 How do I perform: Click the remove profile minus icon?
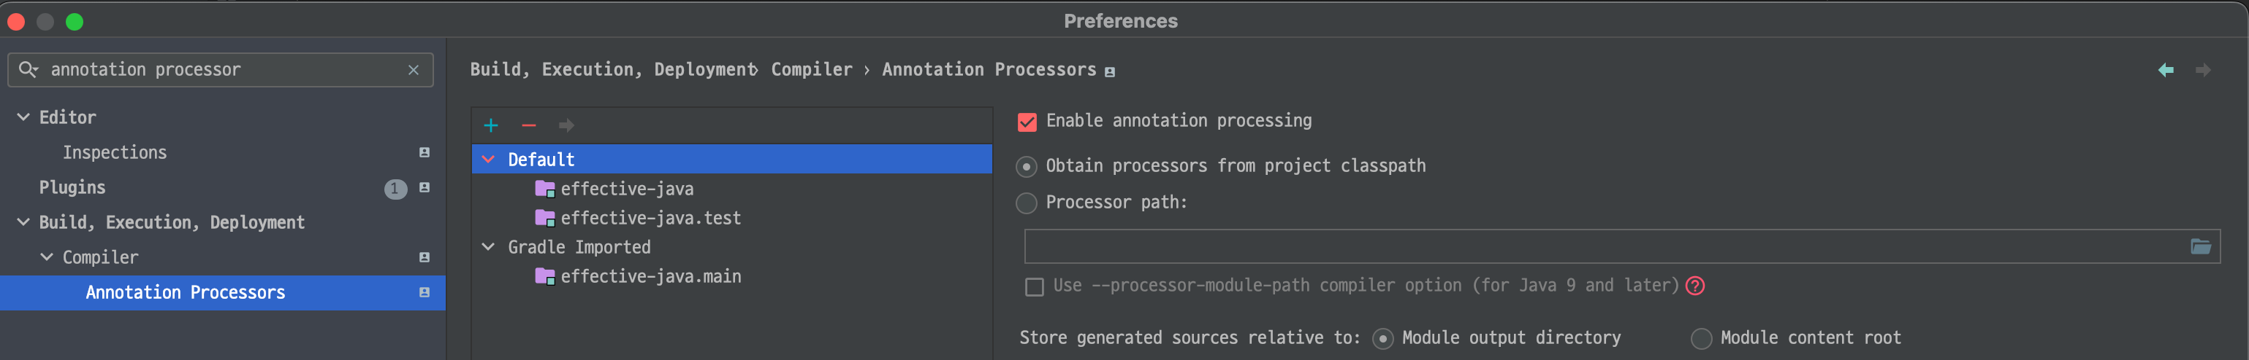coord(528,125)
